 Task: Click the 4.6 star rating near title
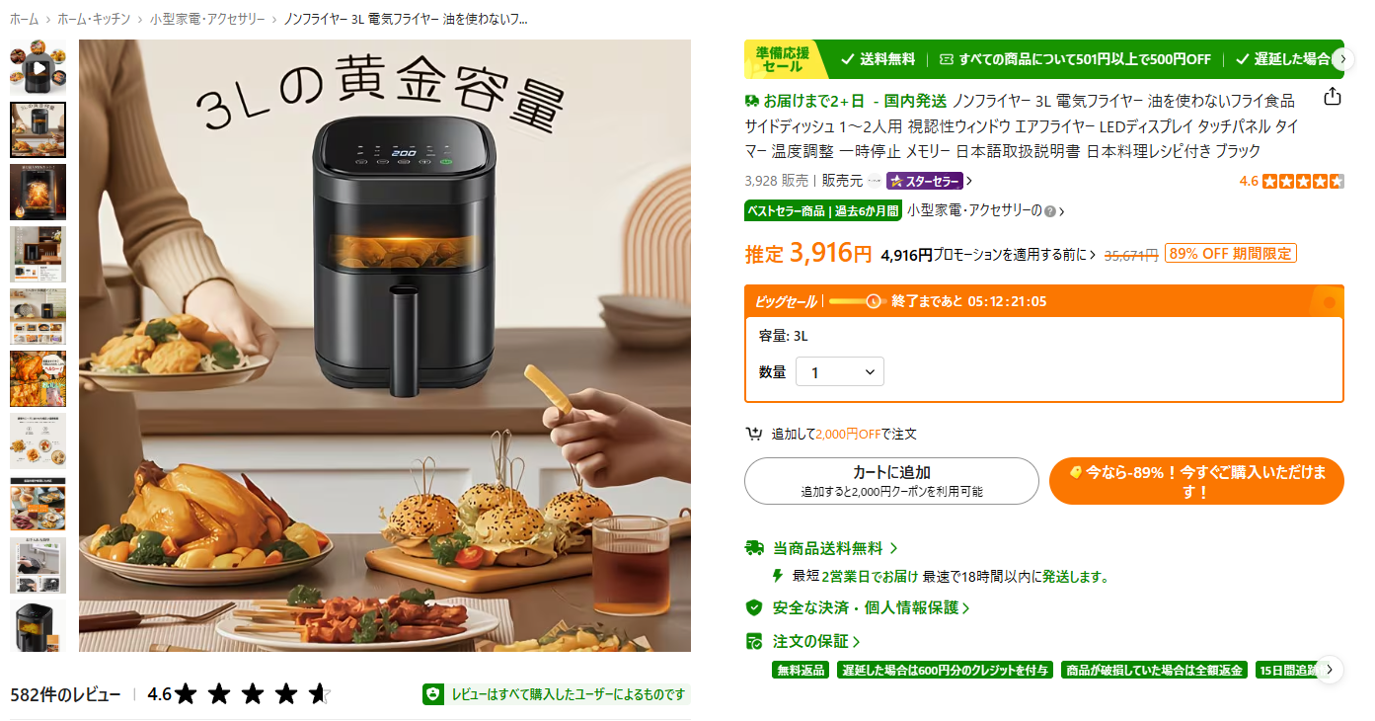pyautogui.click(x=1291, y=181)
